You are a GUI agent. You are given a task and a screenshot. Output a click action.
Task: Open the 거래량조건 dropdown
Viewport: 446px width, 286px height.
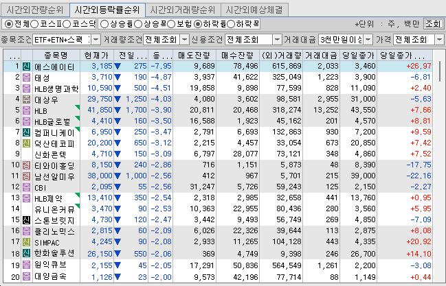point(185,40)
